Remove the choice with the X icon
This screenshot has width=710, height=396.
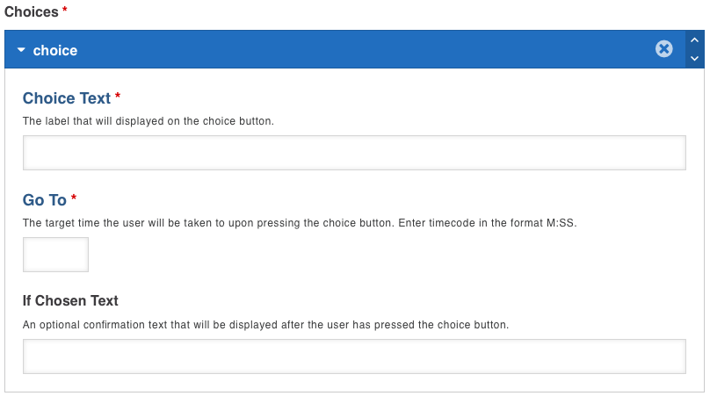[x=664, y=49]
